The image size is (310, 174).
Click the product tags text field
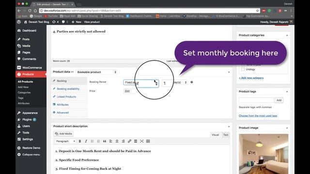tap(256, 100)
